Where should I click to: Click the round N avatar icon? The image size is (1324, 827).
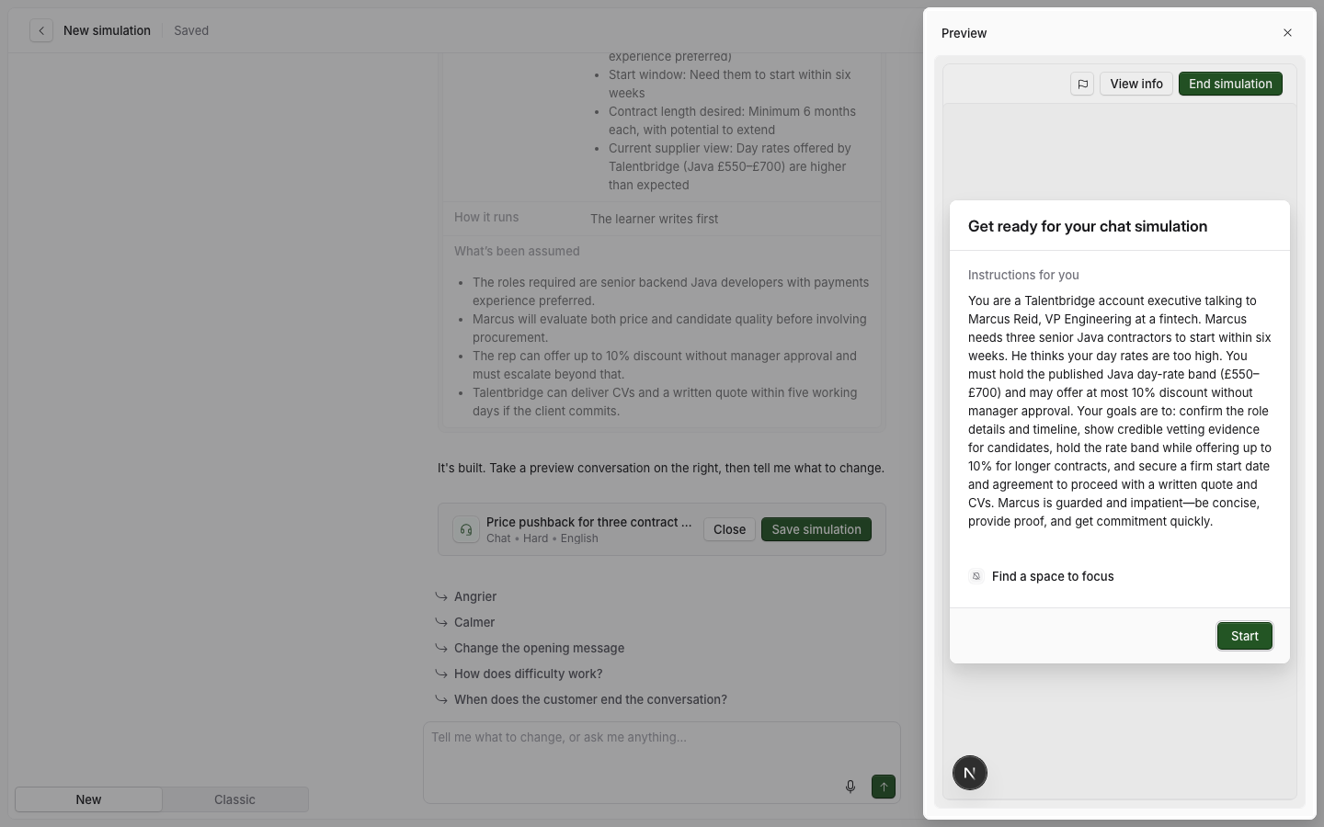pyautogui.click(x=970, y=773)
